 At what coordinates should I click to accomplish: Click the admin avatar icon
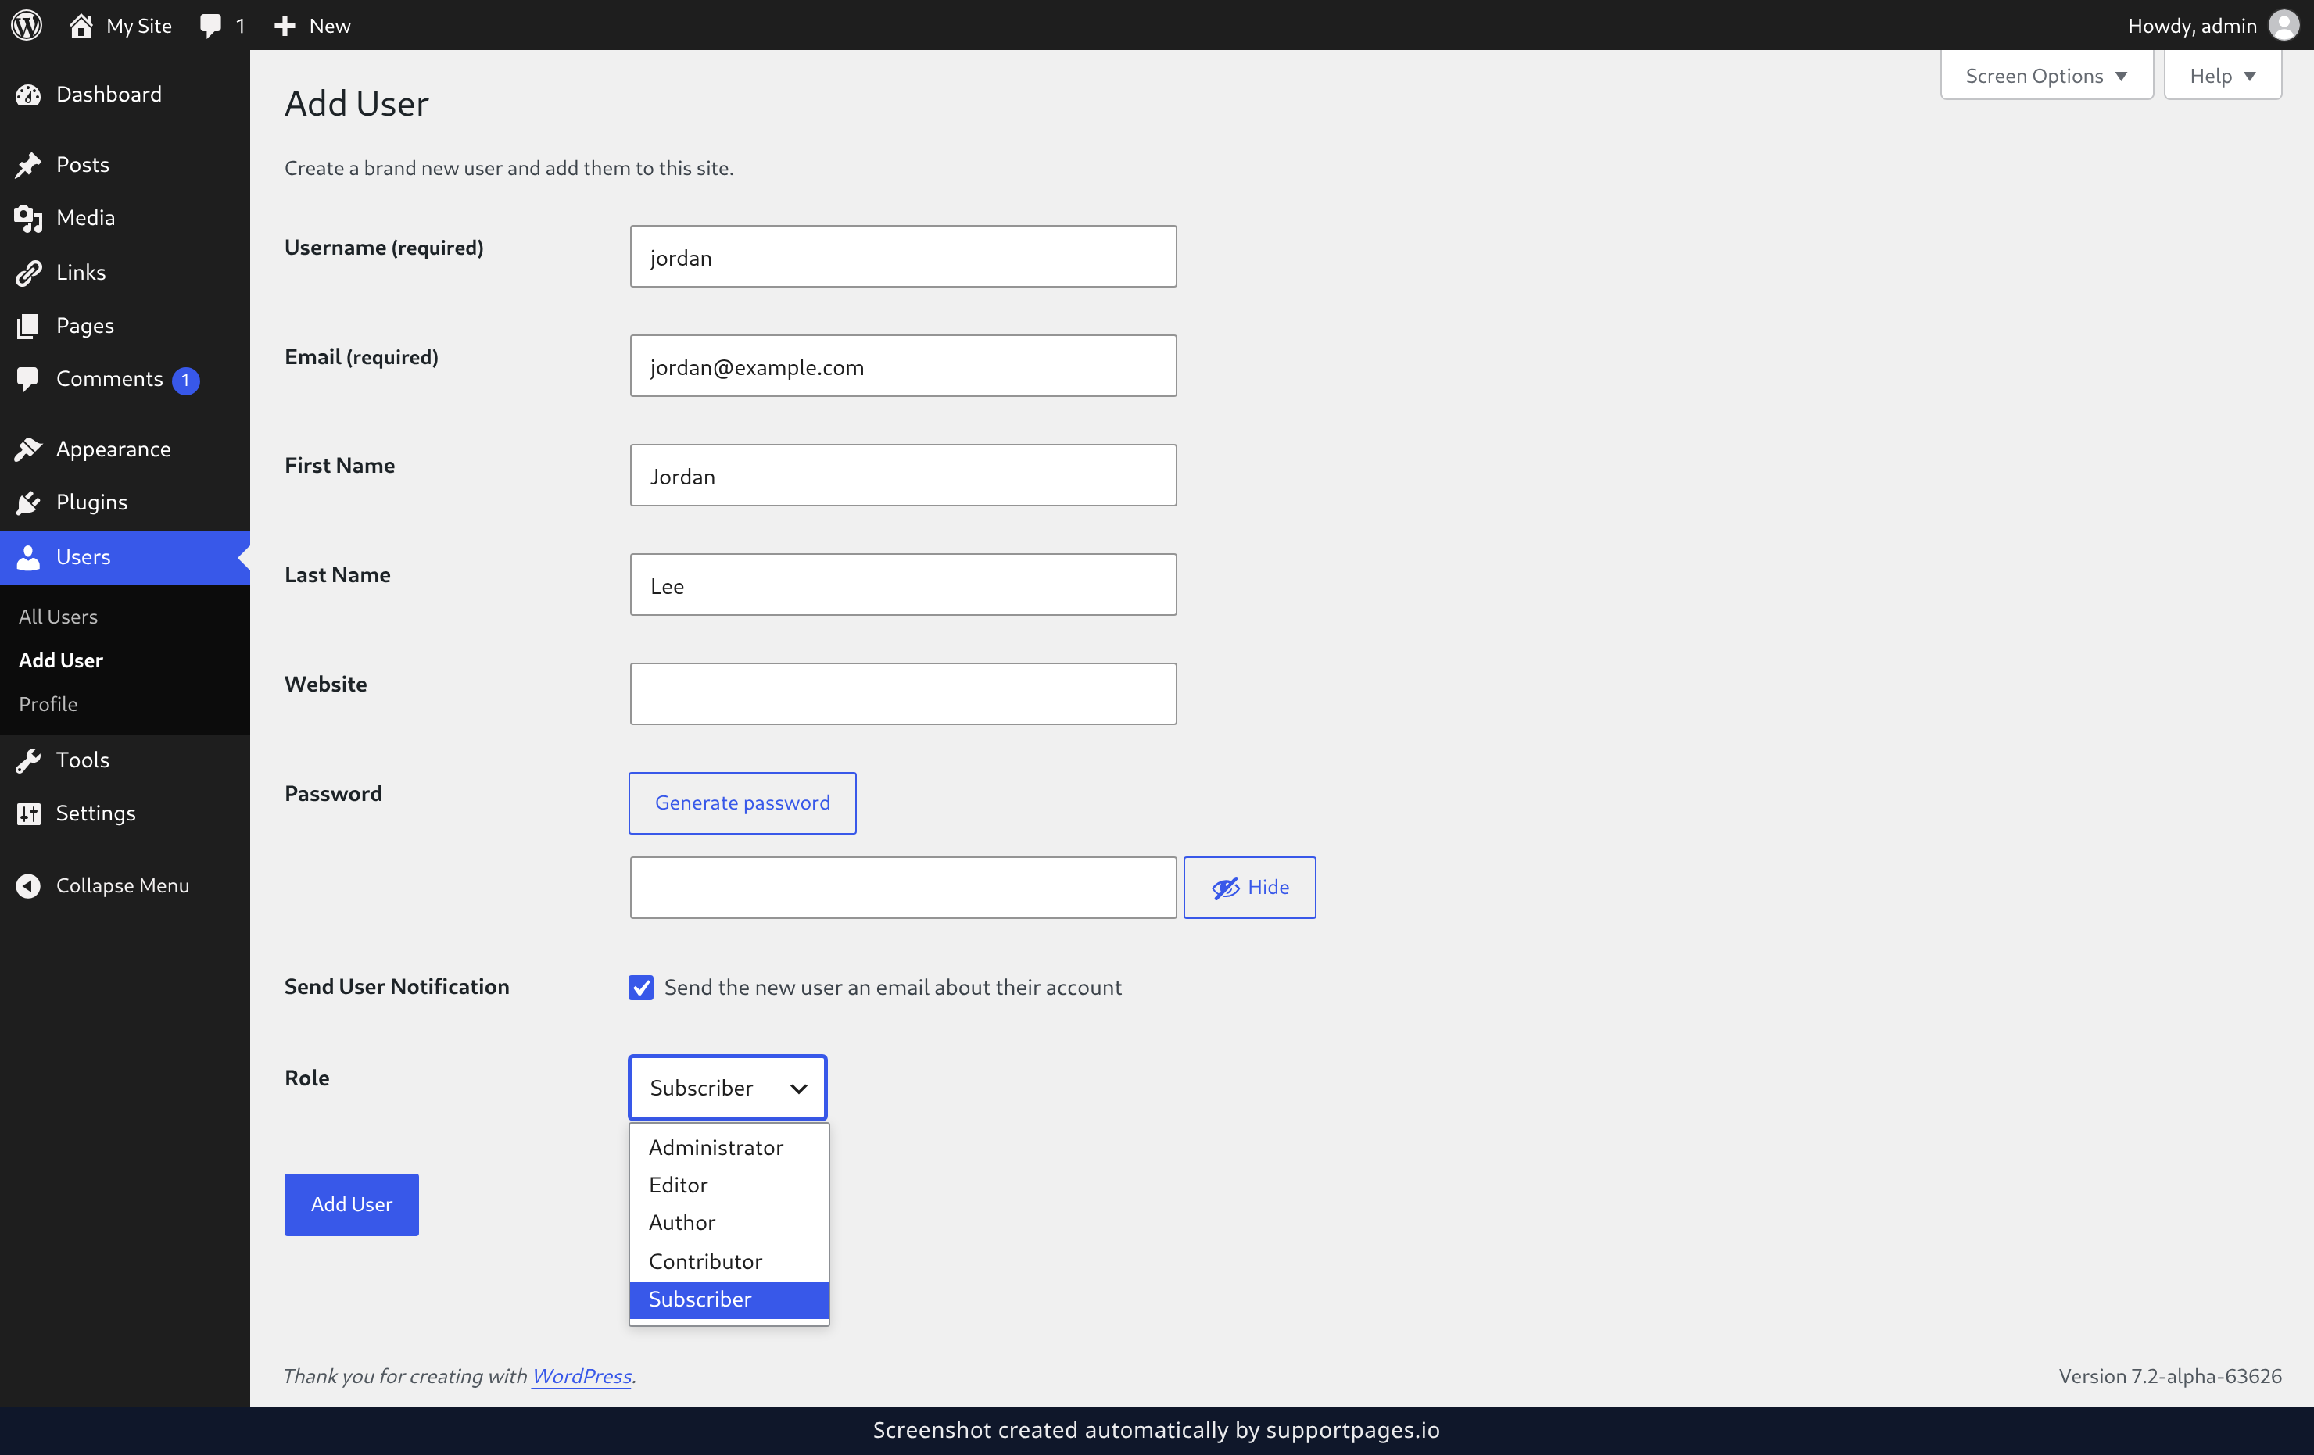coord(2284,25)
